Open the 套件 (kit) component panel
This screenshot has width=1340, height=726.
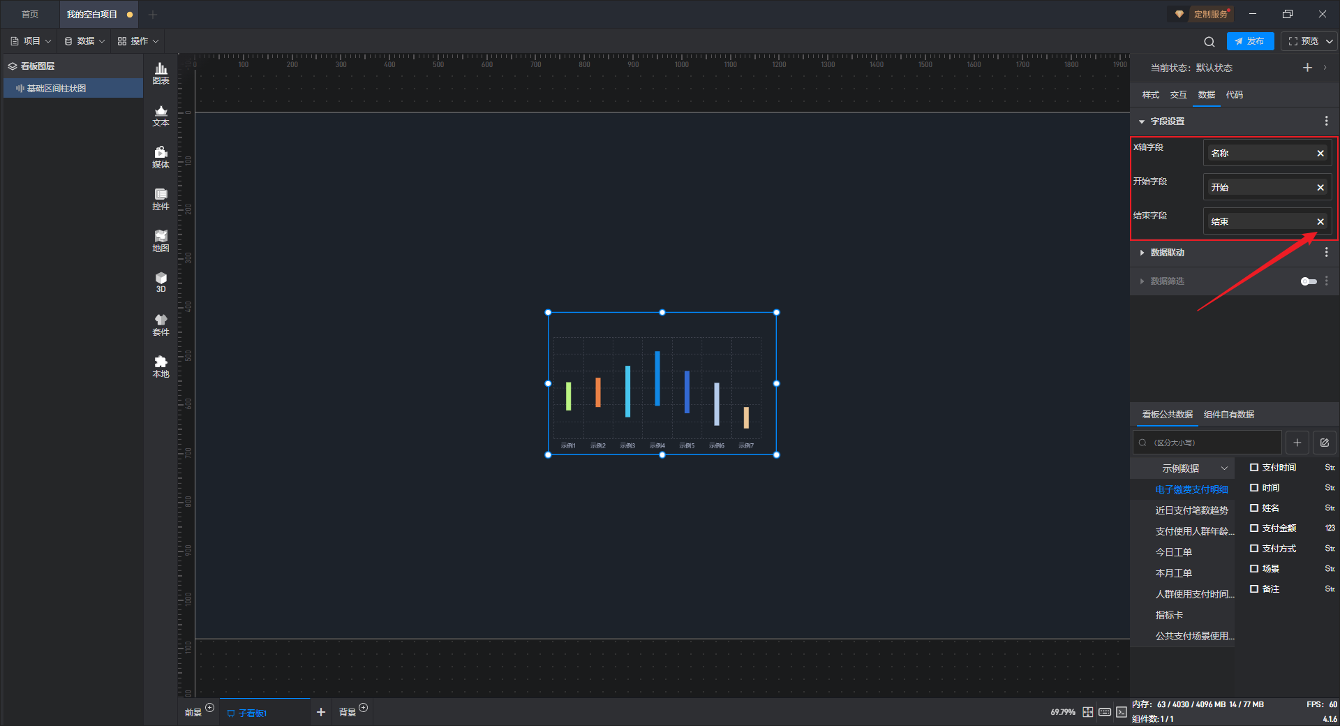pyautogui.click(x=161, y=325)
